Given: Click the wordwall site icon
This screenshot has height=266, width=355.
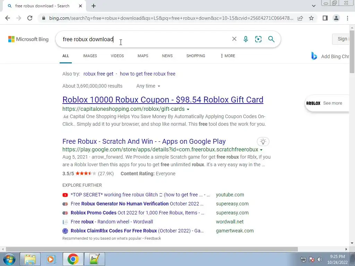Looking at the screenshot, I should pos(65,222).
